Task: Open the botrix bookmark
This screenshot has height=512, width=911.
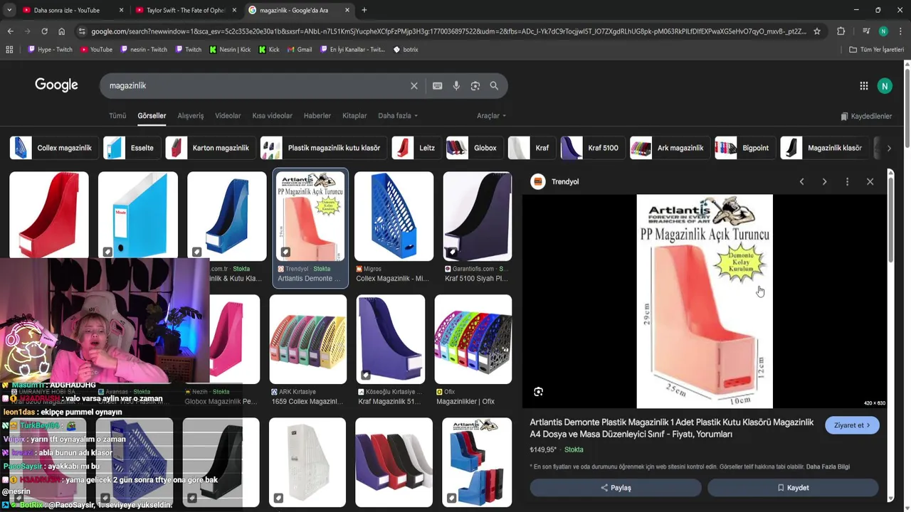Action: coord(406,50)
